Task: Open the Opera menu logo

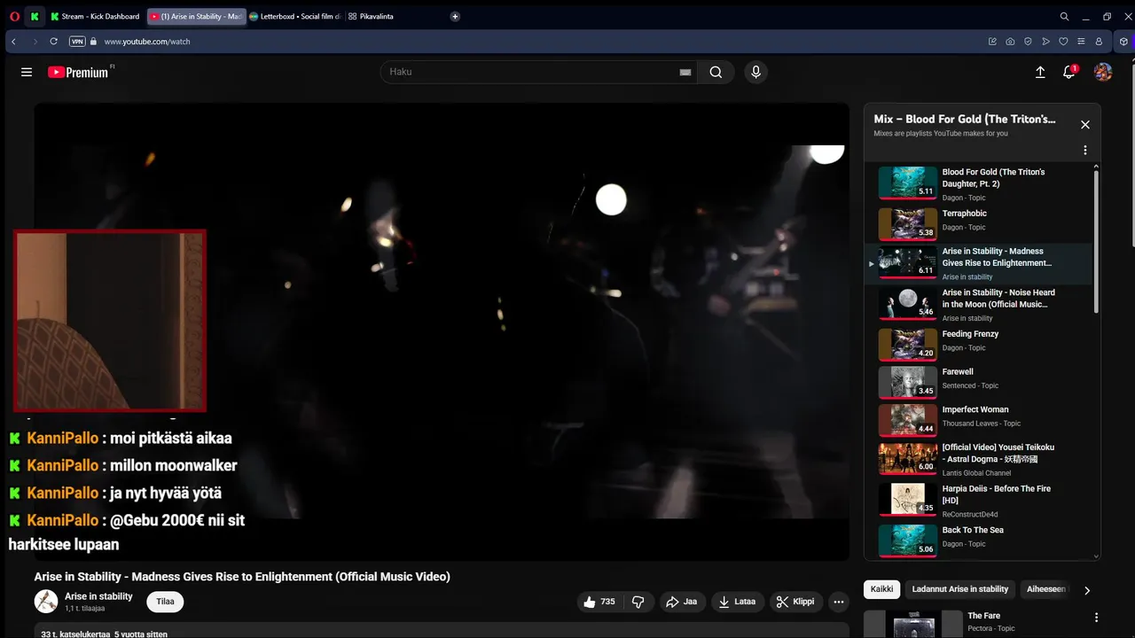Action: coord(14,16)
